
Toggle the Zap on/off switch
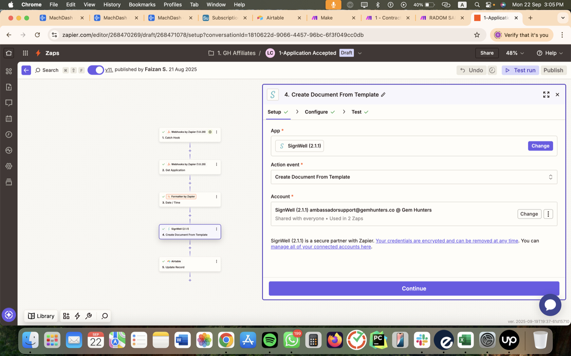click(x=96, y=70)
